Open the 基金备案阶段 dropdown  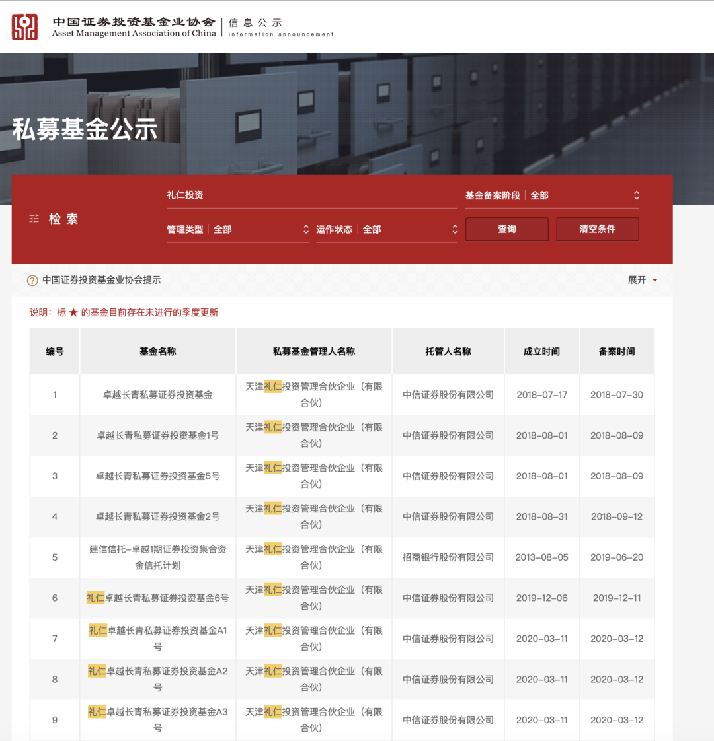tap(552, 195)
